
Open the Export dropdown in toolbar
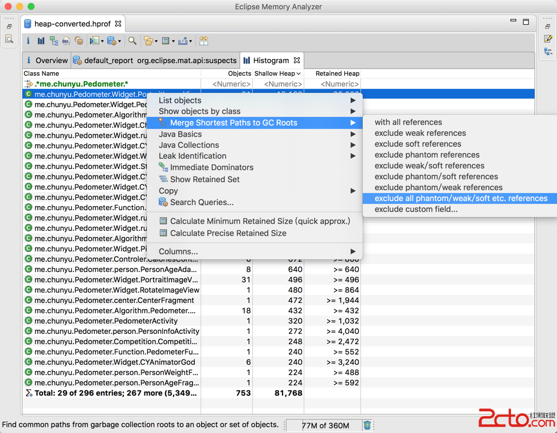tap(191, 41)
